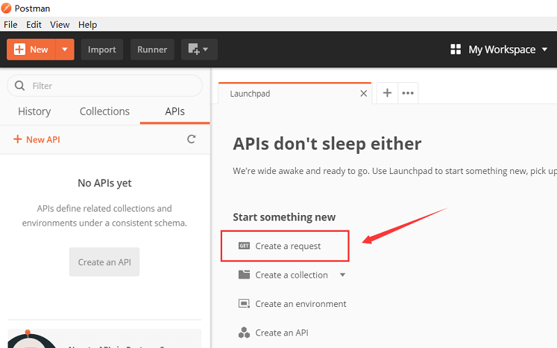The image size is (557, 348).
Task: Switch to the History tab
Action: tap(34, 111)
